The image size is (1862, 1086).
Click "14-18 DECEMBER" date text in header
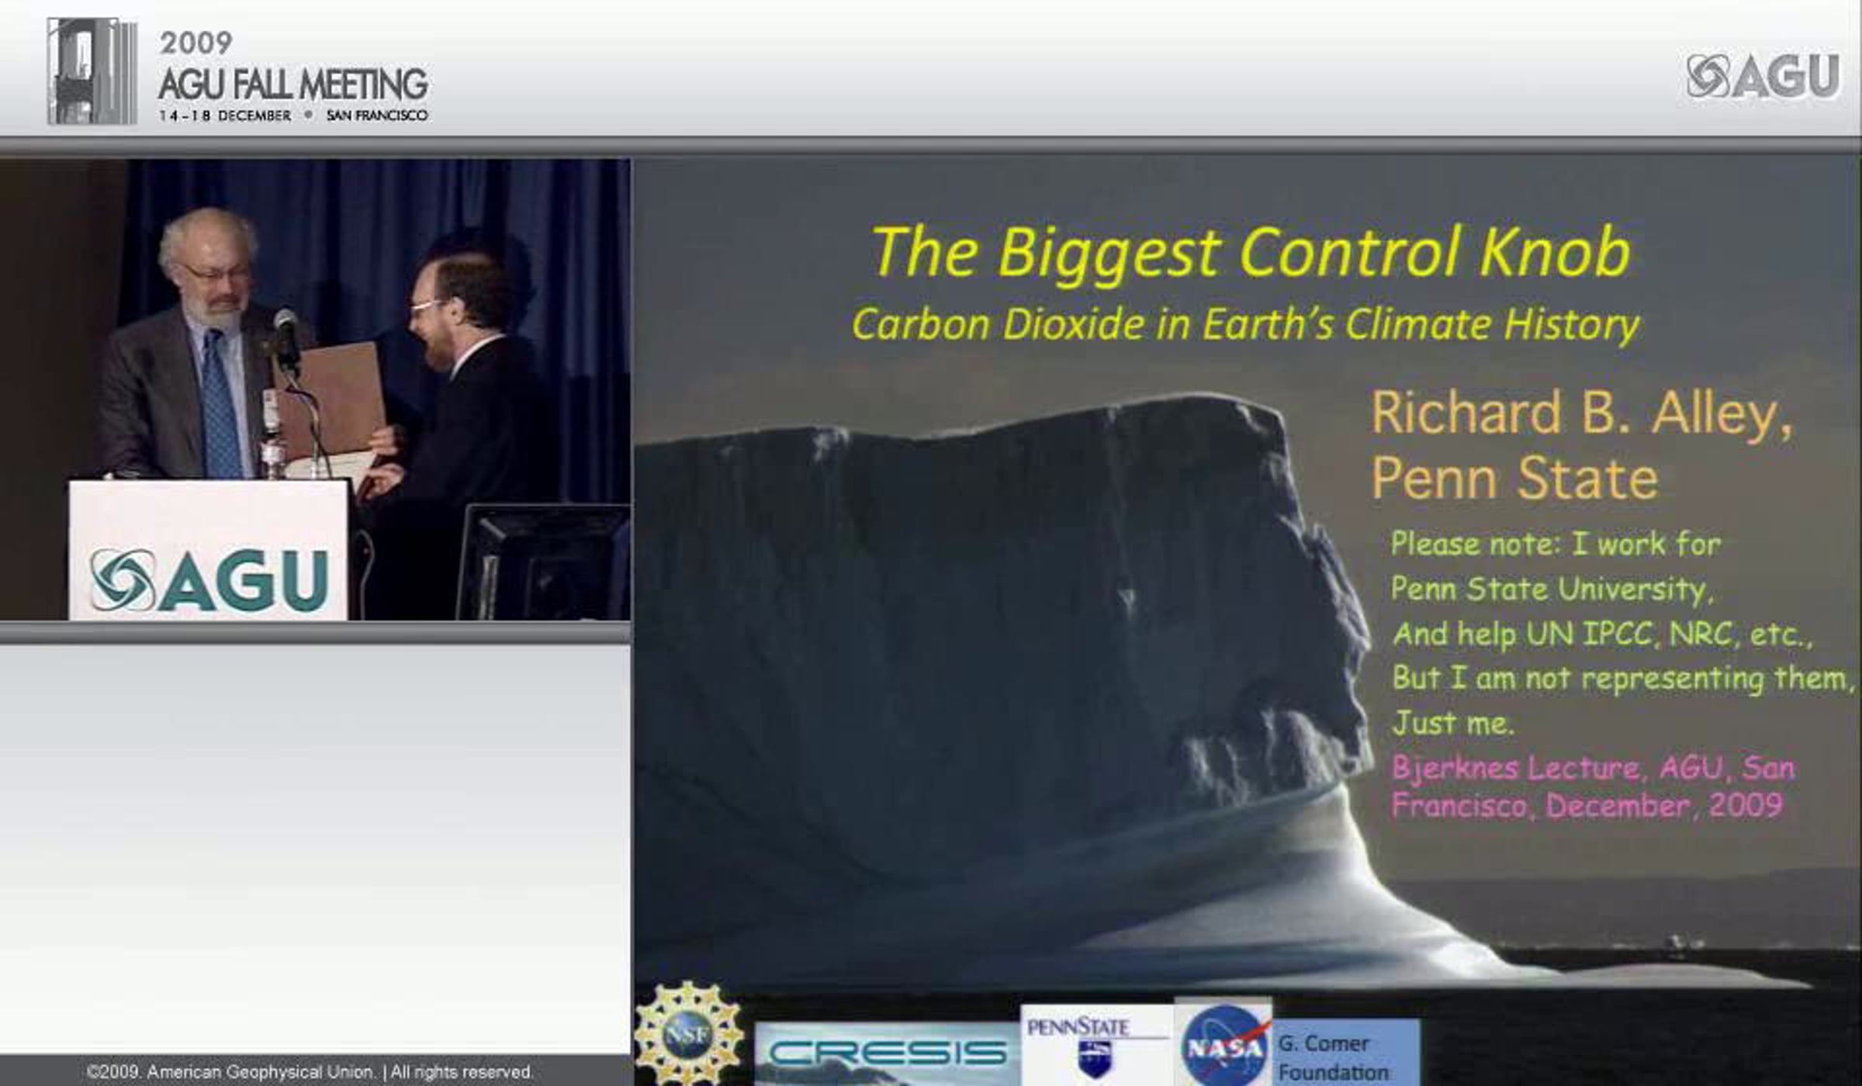[225, 116]
